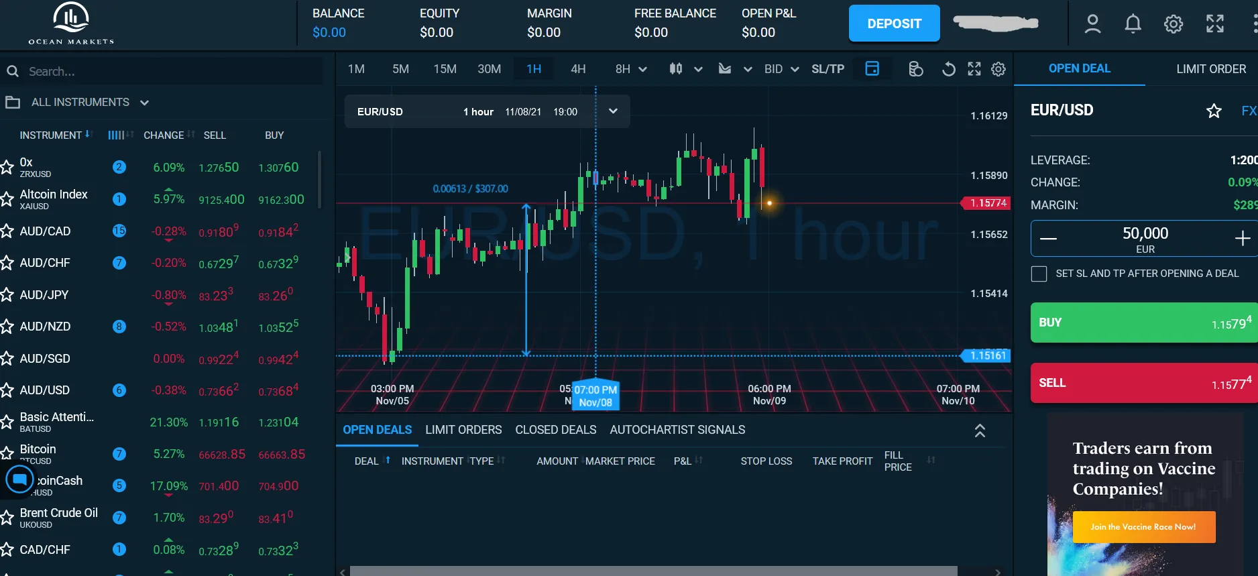Open the chart objects icon
Screen dimensions: 1258x576
[916, 69]
